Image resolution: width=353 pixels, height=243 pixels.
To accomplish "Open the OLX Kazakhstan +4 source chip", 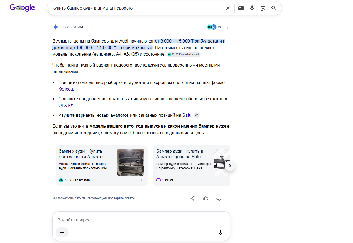I will (184, 55).
